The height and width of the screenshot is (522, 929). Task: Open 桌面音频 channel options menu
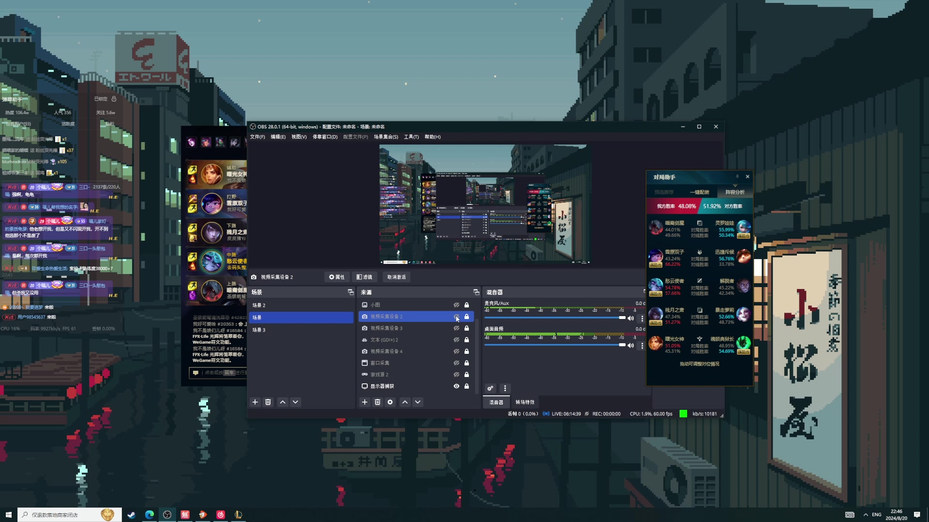pos(642,345)
